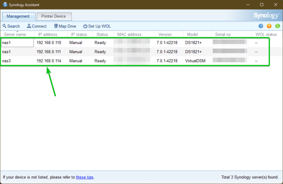Sort by Version column header
283x184 pixels.
[x=169, y=35]
